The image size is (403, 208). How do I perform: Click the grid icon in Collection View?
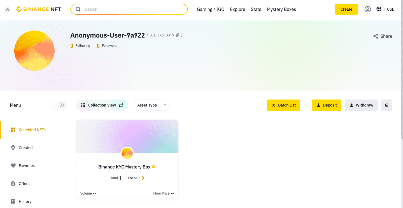[83, 105]
